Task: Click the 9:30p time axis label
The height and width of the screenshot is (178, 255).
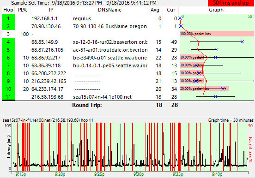Action: [x=139, y=174]
